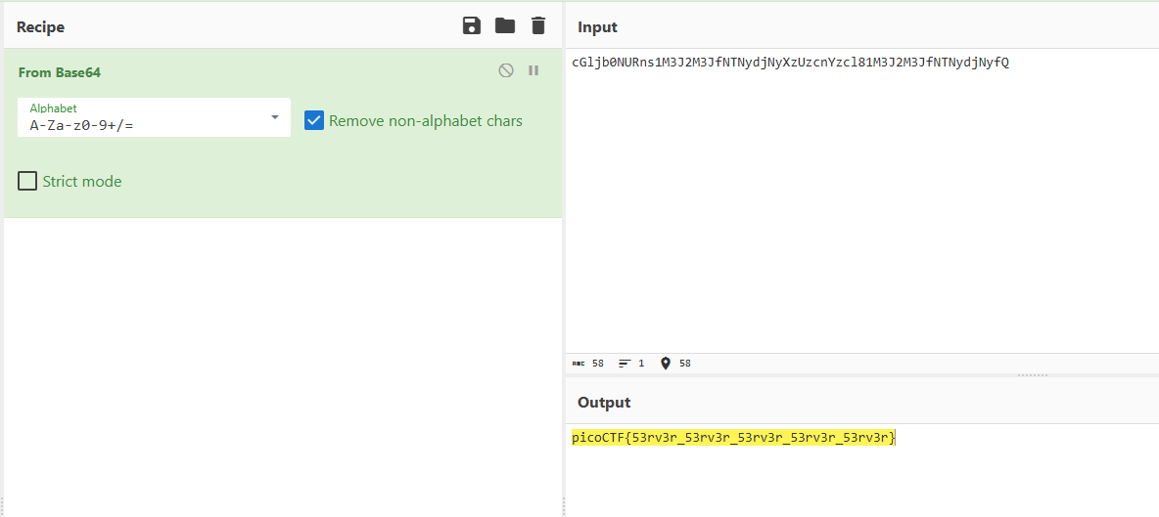
Task: Clear the recipe with the trash icon
Action: coord(538,26)
